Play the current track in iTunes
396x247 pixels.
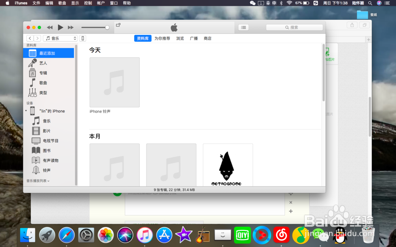coord(60,27)
